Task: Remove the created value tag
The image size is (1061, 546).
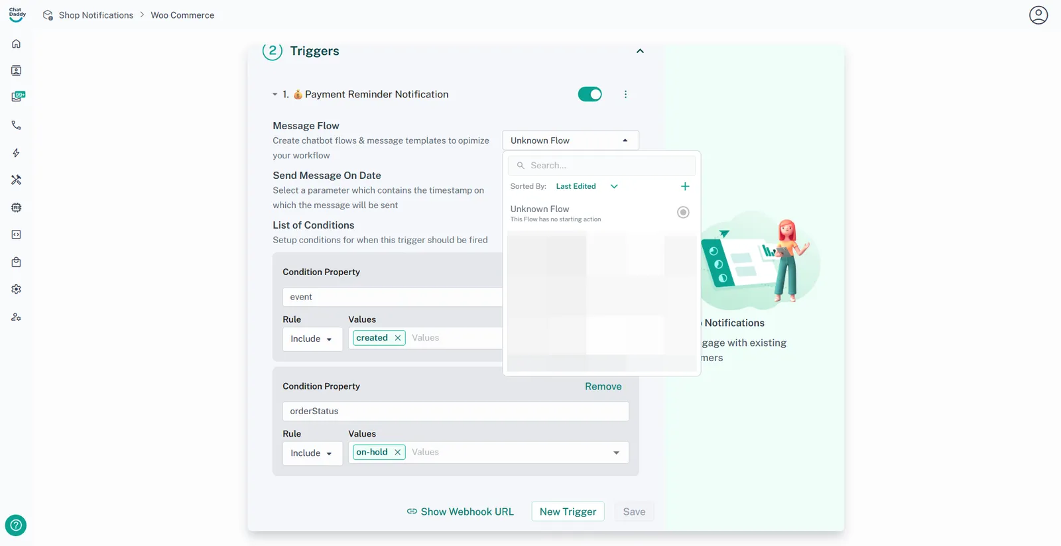Action: [398, 338]
